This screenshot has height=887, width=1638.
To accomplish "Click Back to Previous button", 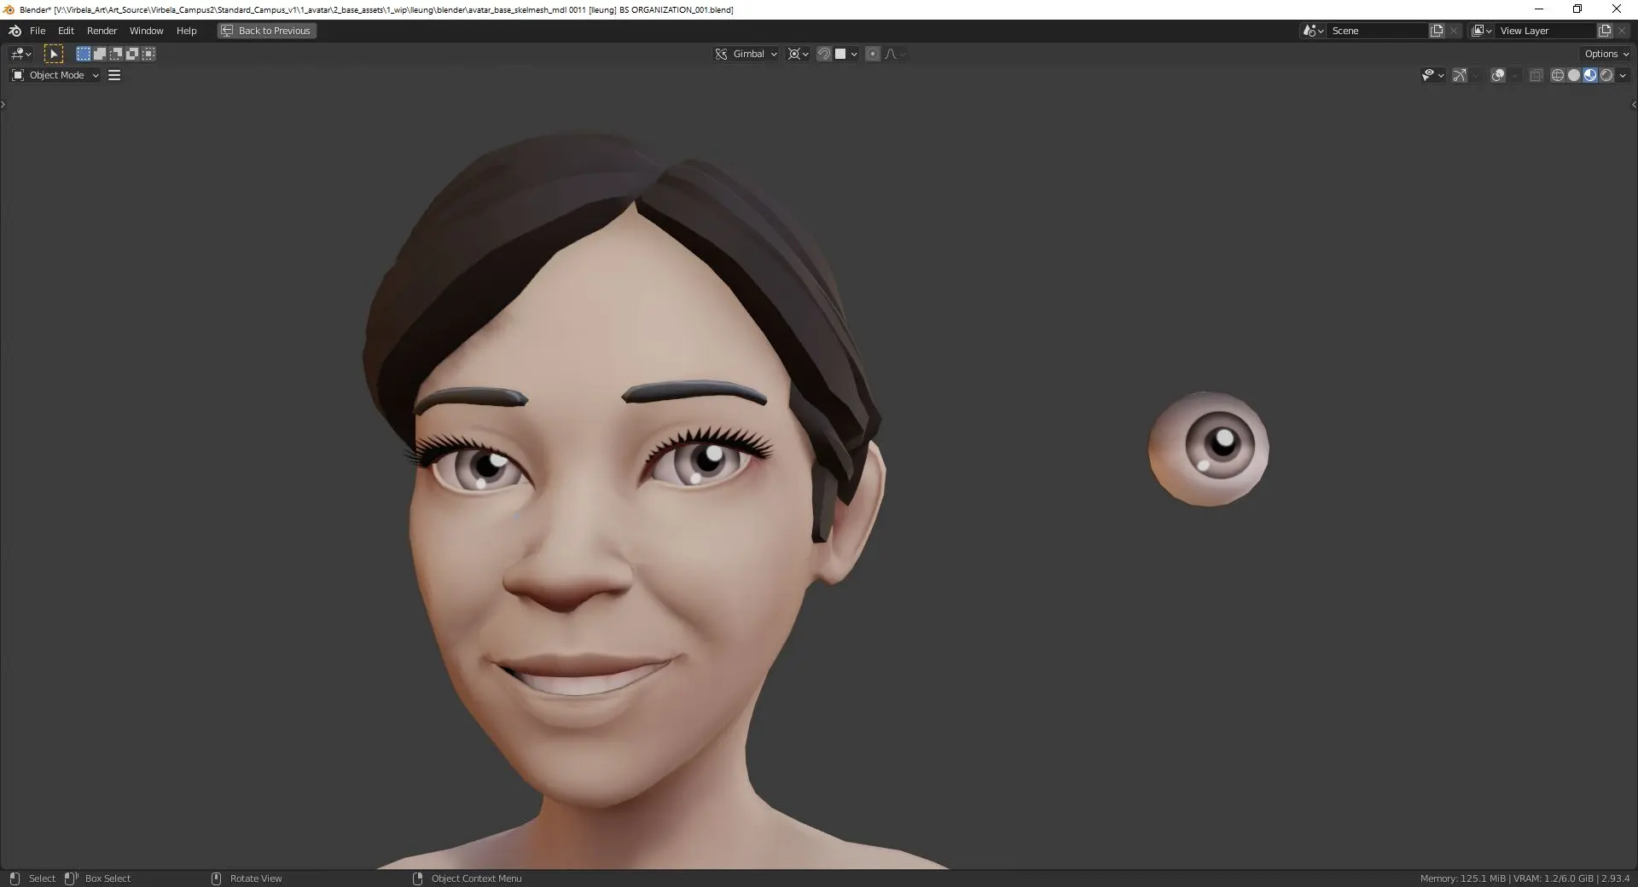I will [266, 31].
